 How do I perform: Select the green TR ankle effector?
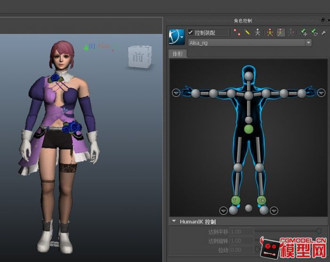point(262,200)
